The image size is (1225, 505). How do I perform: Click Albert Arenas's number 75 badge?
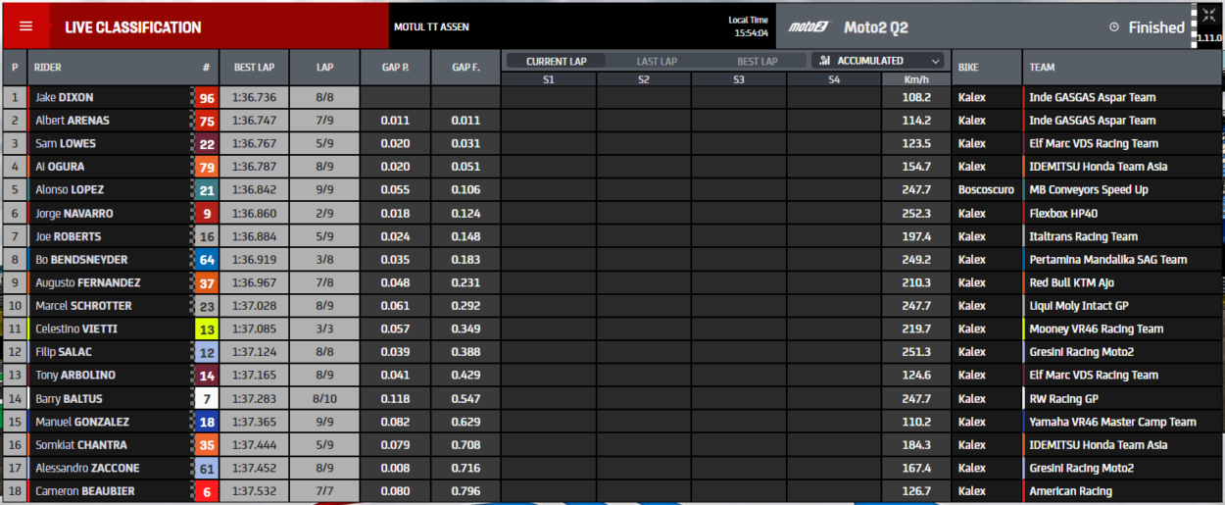coord(206,121)
